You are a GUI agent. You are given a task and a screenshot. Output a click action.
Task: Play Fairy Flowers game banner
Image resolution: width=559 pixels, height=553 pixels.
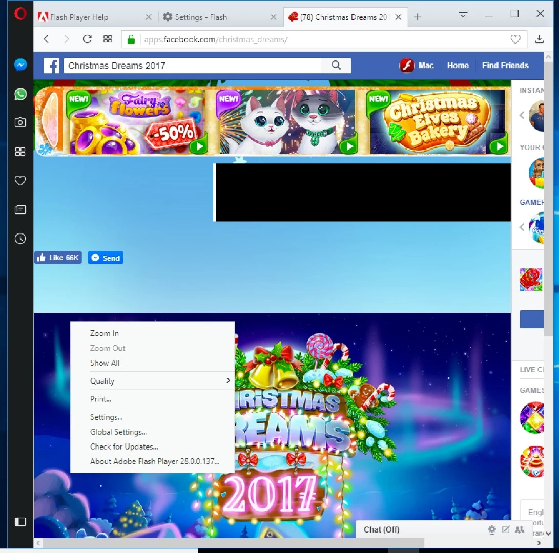(x=136, y=121)
